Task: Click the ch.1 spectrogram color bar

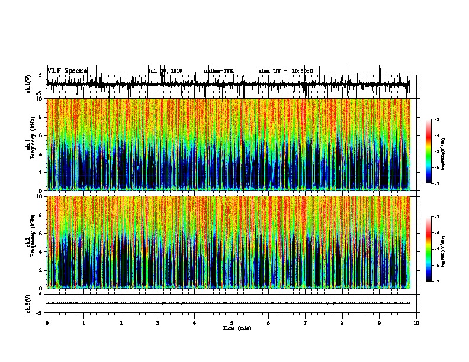Action: [x=429, y=151]
